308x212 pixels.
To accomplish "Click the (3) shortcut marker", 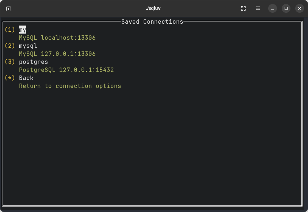I will click(10, 62).
